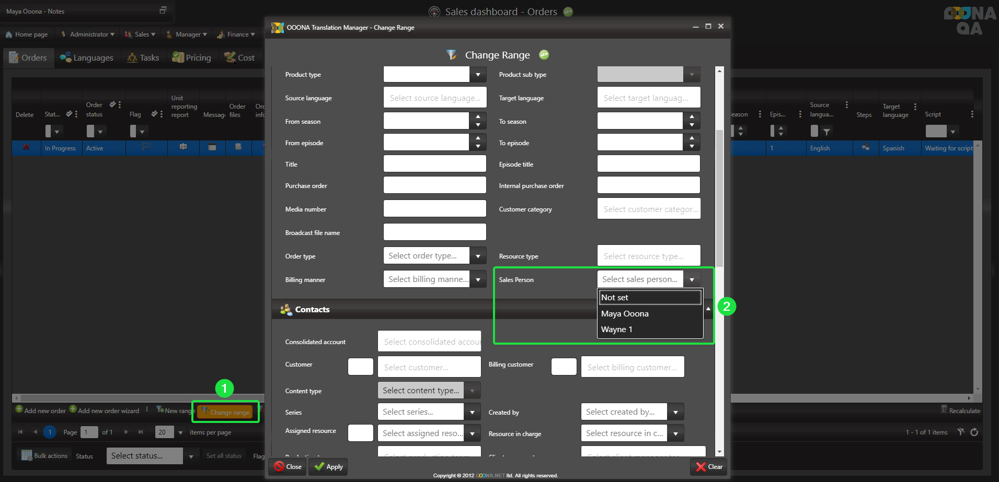This screenshot has width=999, height=482.
Task: Click the Purchase order input field
Action: 434,185
